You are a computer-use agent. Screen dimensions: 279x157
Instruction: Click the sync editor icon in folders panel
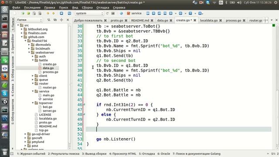point(55,20)
